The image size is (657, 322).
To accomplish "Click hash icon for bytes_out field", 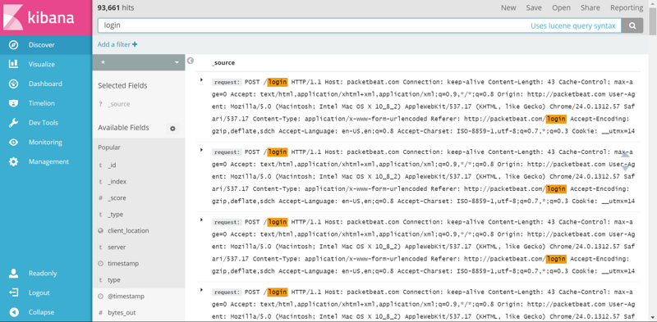I will (100, 313).
